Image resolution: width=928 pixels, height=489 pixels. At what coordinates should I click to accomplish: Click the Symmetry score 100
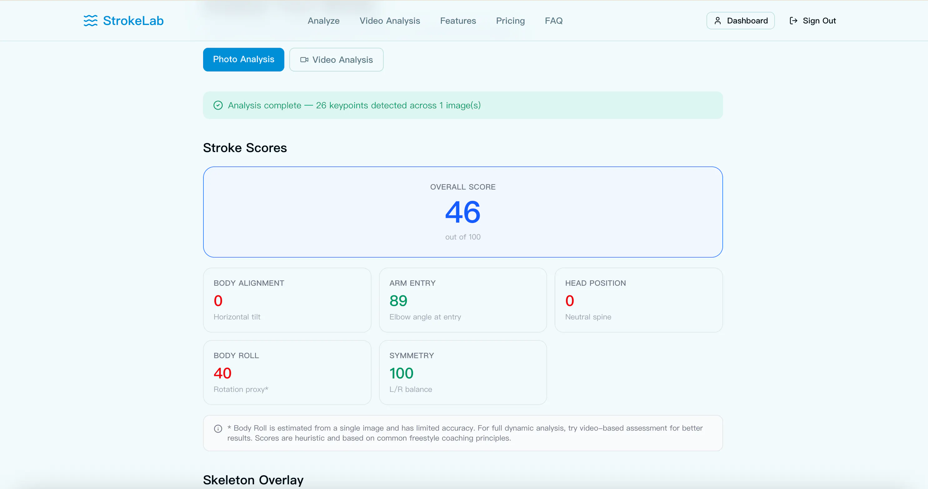point(401,373)
